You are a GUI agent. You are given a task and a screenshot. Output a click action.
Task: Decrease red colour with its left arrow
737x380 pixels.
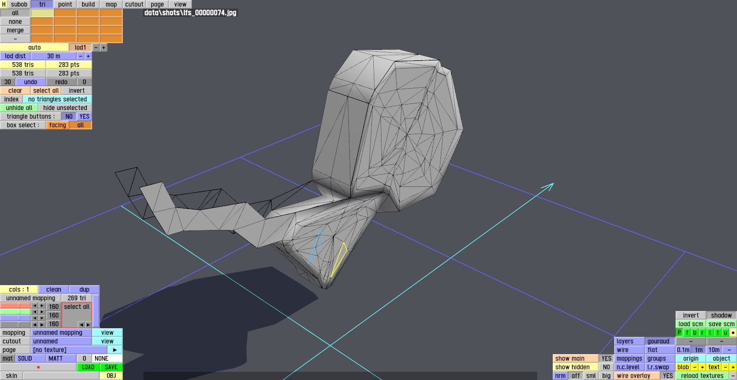(x=35, y=306)
